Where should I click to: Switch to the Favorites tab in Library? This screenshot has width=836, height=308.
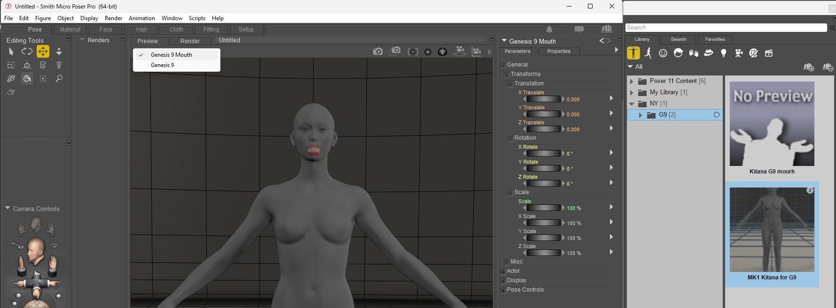coord(715,39)
